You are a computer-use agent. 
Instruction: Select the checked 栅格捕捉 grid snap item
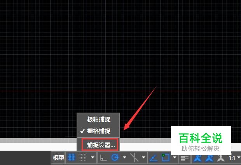pos(98,131)
